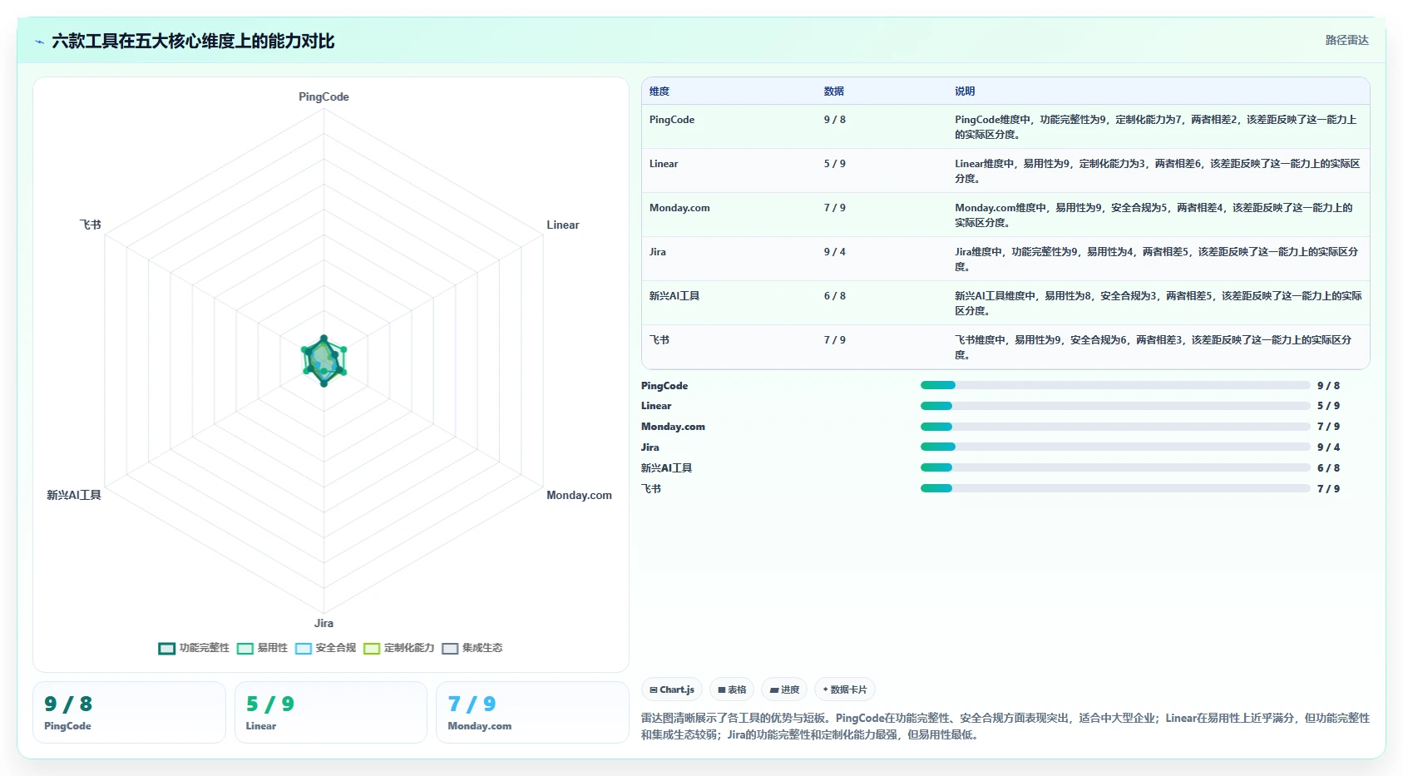
Task: Select the 新兴AI工具 table row name
Action: (674, 296)
